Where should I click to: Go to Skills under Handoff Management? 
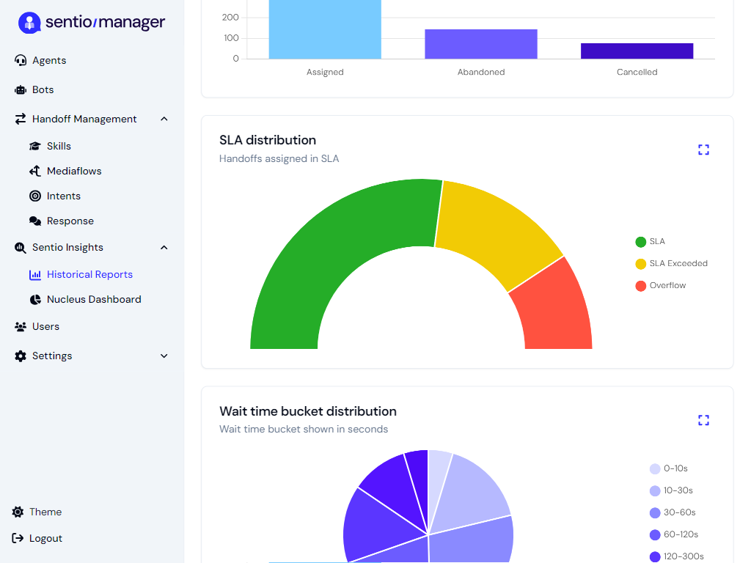click(59, 146)
